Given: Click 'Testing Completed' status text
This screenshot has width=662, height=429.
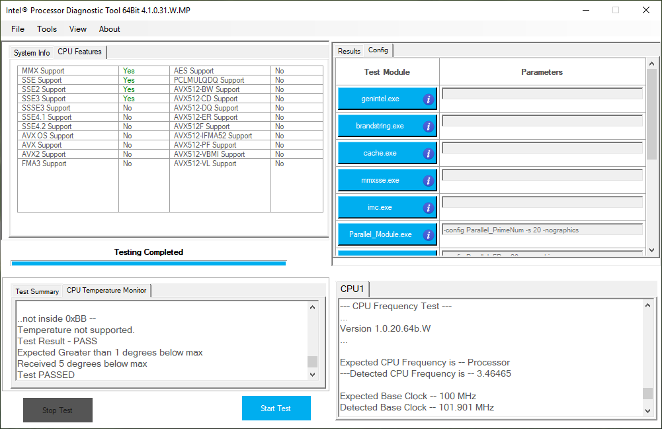Looking at the screenshot, I should pos(149,252).
